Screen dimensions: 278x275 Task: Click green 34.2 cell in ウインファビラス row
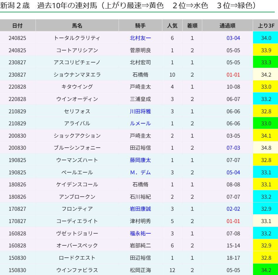tap(266, 270)
